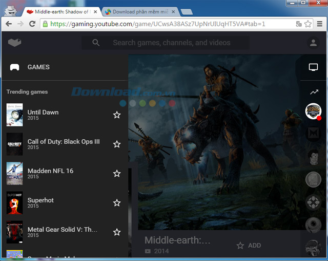
Task: Toggle the Madden NFL 16 star
Action: 117,173
